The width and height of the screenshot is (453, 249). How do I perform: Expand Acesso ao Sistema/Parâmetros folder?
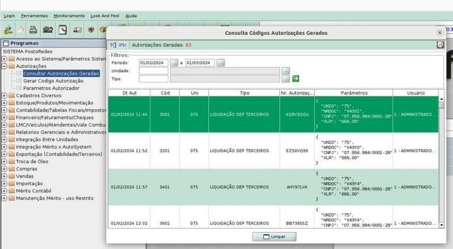pos(5,59)
